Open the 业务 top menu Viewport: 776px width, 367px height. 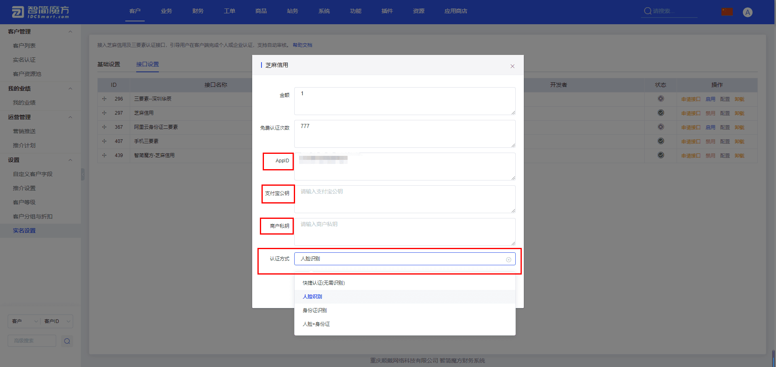click(167, 11)
